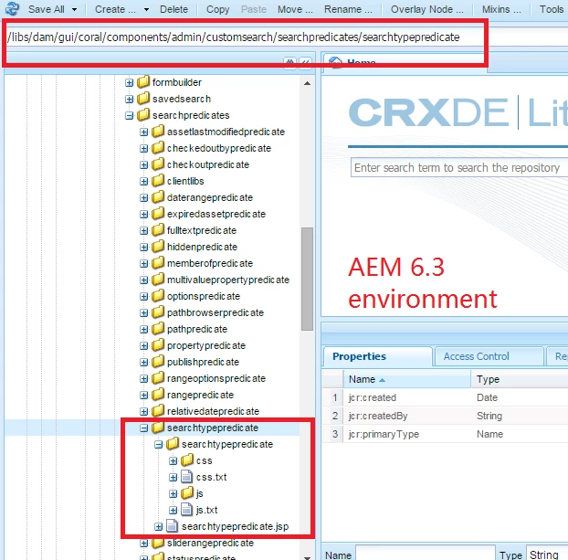This screenshot has height=560, width=568.
Task: Expand the pathpredicate node
Action: pos(143,329)
